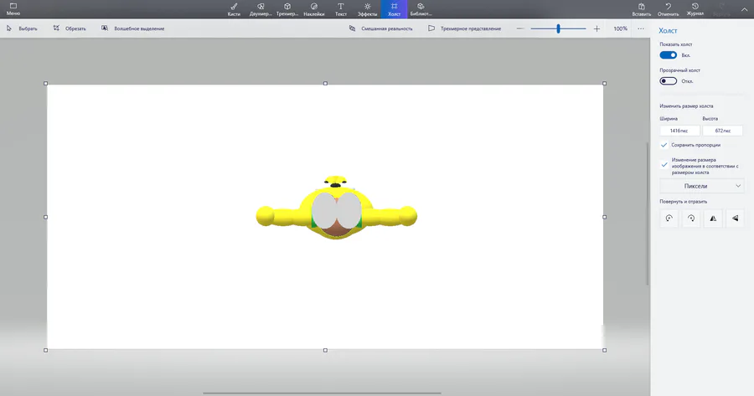The width and height of the screenshot is (754, 396).
Task: Click Отменить to undo
Action: click(x=668, y=9)
